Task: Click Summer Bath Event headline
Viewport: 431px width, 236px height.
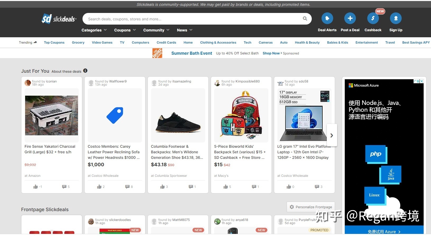Action: [x=192, y=53]
